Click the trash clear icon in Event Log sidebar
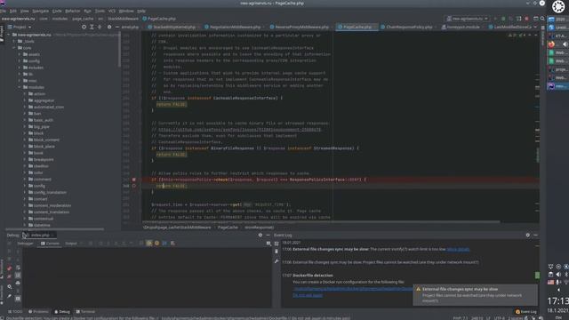Viewport: 569px width, 320px height. point(276,252)
